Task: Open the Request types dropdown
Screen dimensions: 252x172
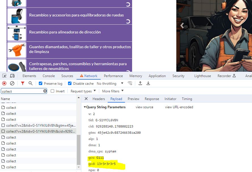Action: [x=83, y=91]
